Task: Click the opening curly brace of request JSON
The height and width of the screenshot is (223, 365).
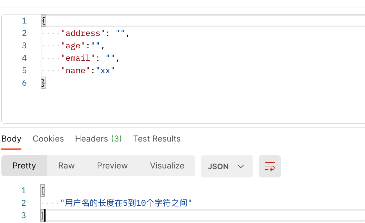Action: (43, 21)
